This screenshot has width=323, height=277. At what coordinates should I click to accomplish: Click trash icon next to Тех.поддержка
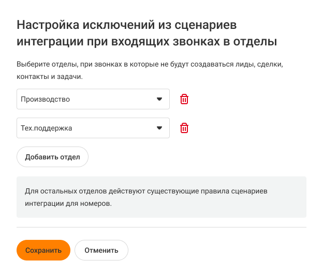click(x=184, y=128)
